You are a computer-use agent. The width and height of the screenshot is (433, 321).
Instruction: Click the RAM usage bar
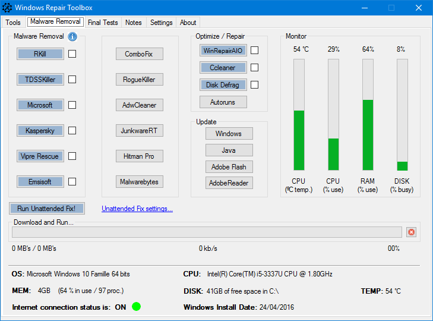coord(368,115)
